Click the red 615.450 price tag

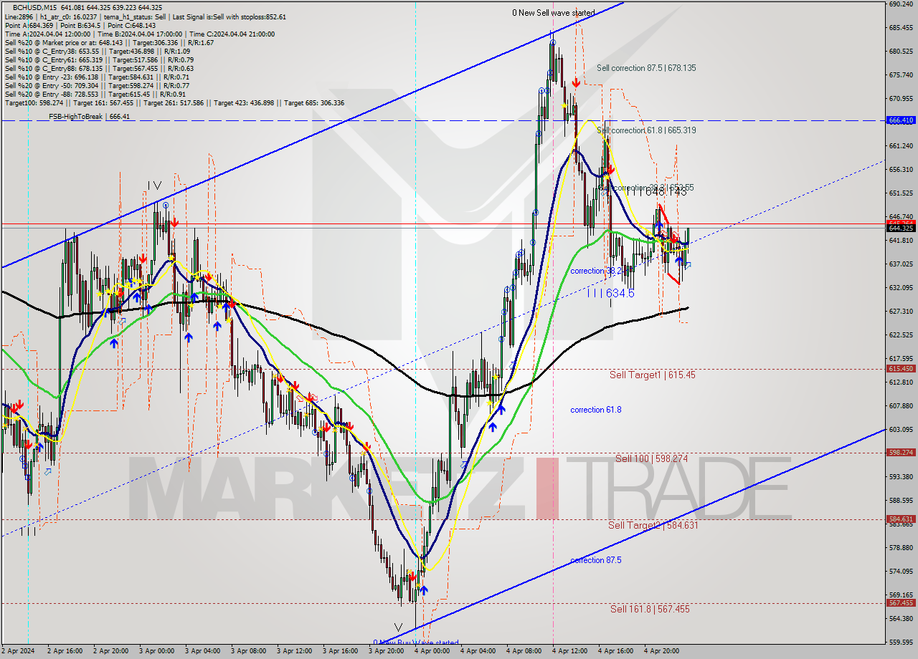901,369
